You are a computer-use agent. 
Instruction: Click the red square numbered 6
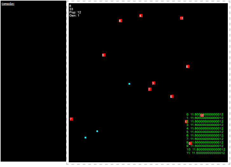click(121, 21)
